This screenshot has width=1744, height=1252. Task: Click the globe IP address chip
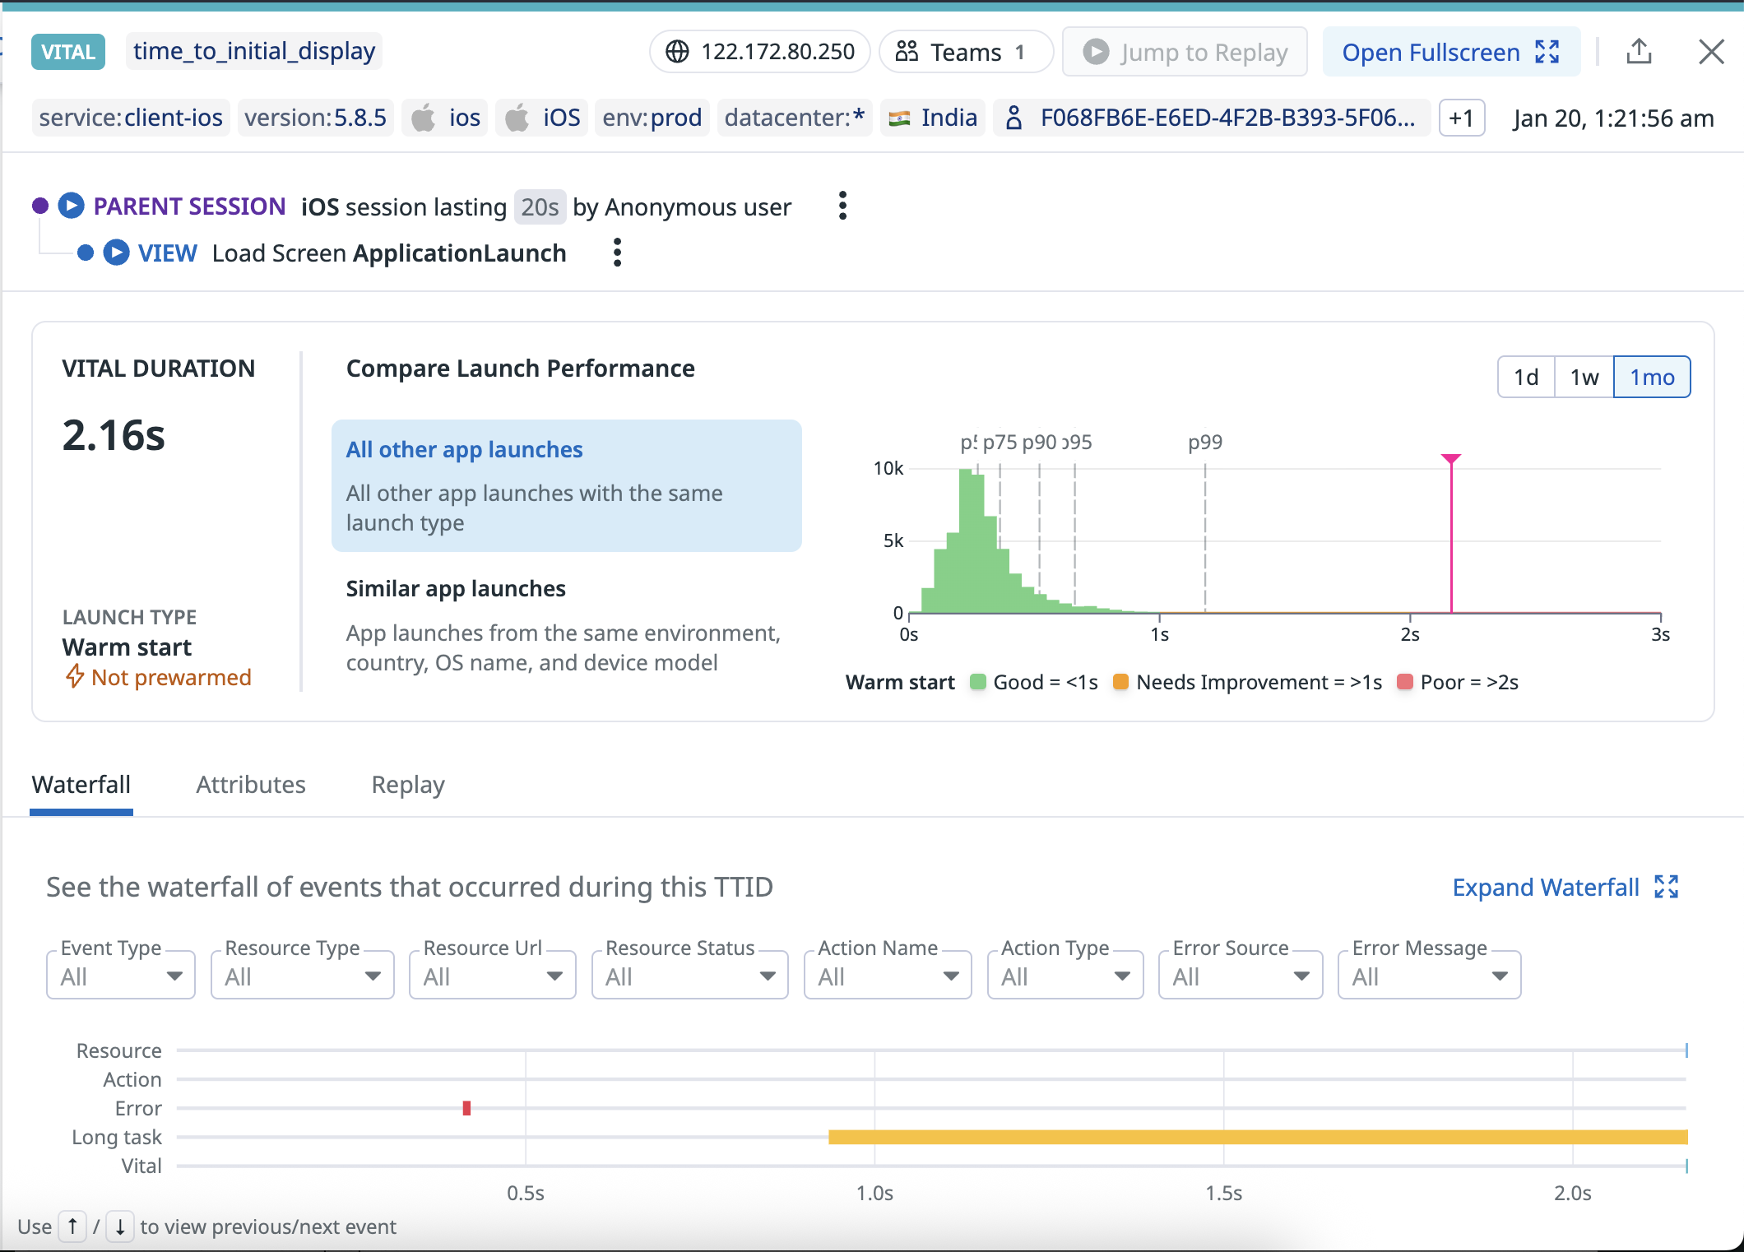point(759,52)
